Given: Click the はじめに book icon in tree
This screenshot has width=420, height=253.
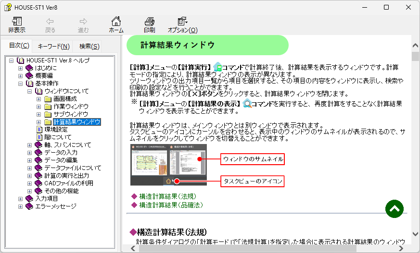Looking at the screenshot, I should 29,68.
